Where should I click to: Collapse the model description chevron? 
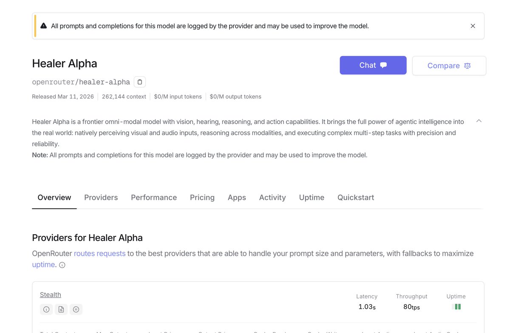click(x=479, y=121)
